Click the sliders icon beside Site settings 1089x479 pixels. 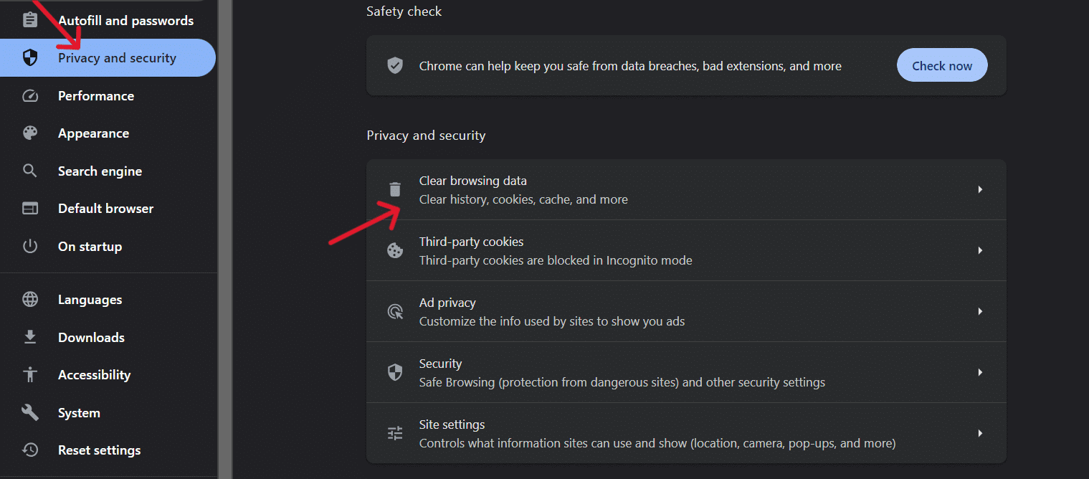click(395, 433)
